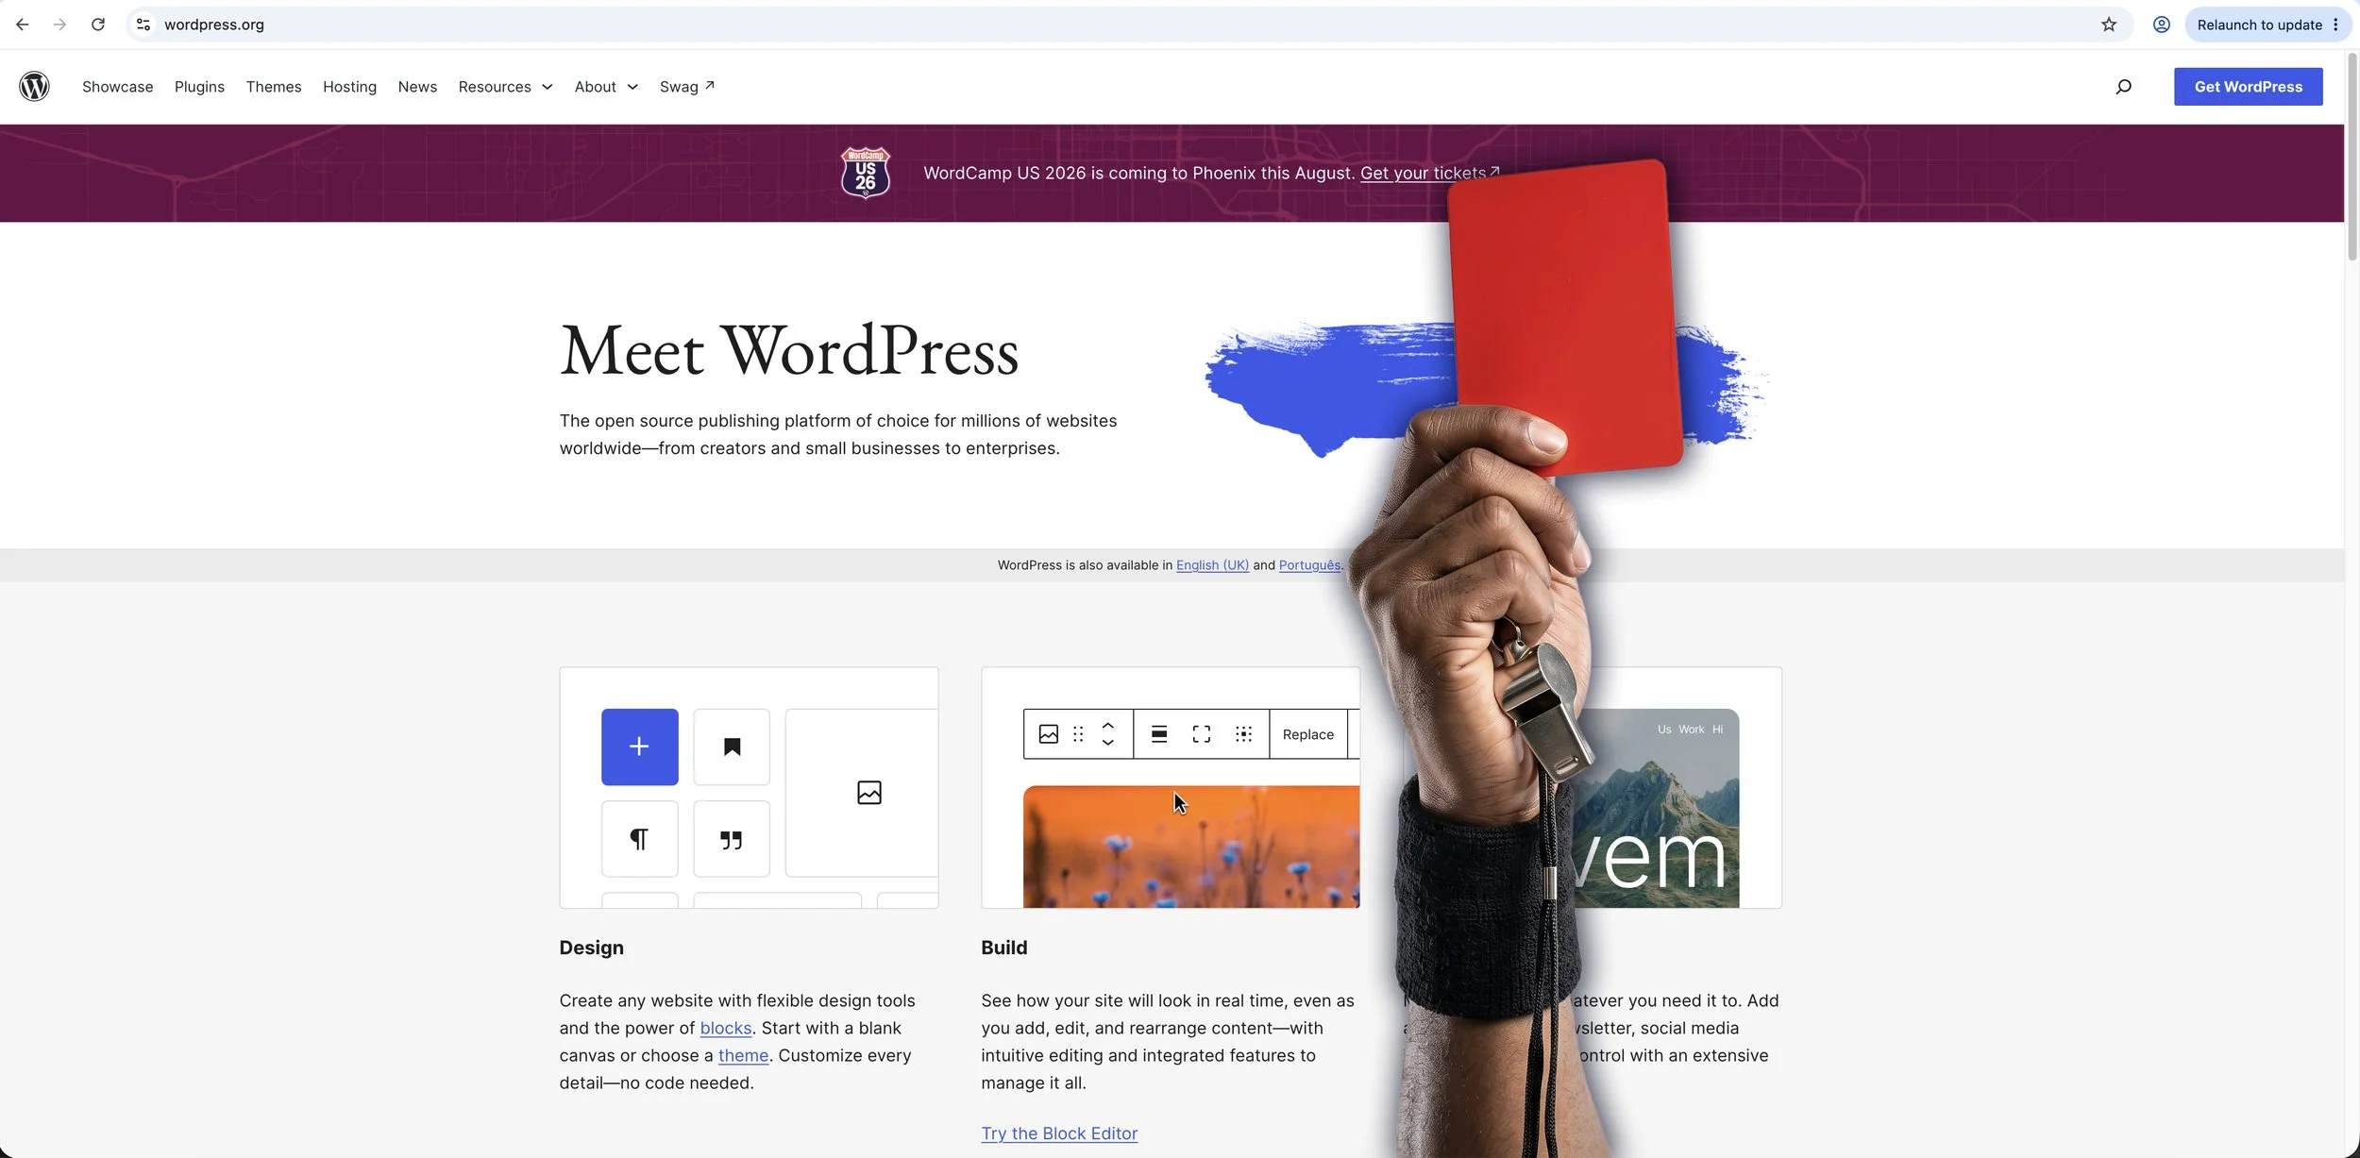This screenshot has width=2360, height=1158.
Task: Move block down with the down chevron
Action: [x=1108, y=743]
